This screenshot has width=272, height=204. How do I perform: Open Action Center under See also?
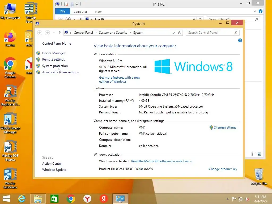(52, 164)
